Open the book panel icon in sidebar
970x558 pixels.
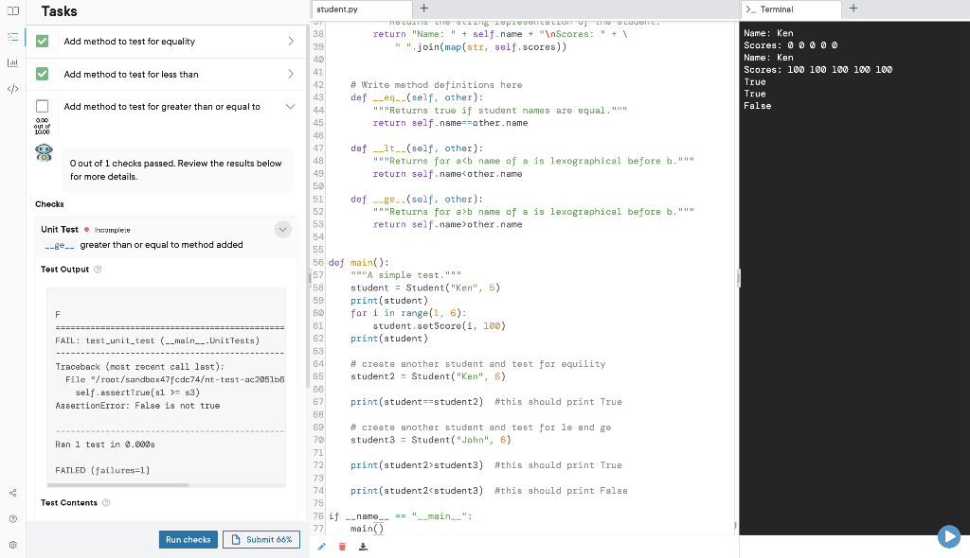click(x=13, y=11)
